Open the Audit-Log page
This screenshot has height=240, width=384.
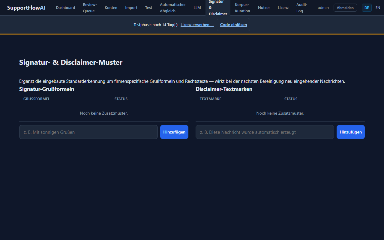302,8
